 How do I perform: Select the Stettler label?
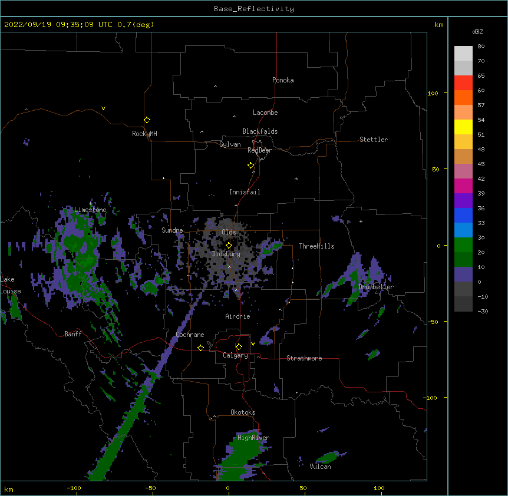[x=374, y=140]
